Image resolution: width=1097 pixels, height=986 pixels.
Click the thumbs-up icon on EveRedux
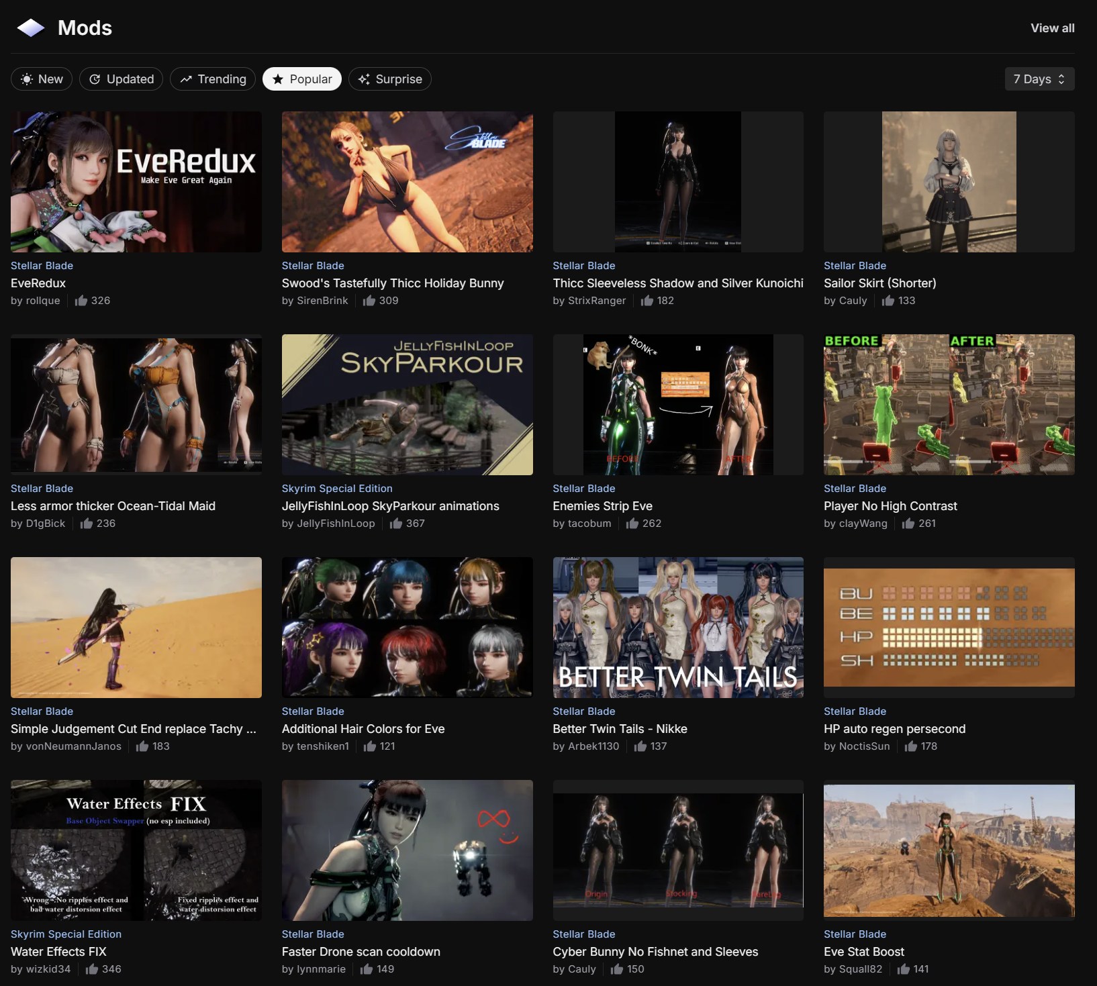pyautogui.click(x=81, y=301)
